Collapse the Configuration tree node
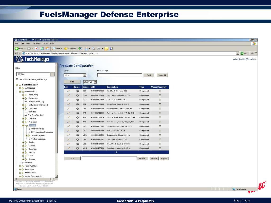 tap(20, 92)
